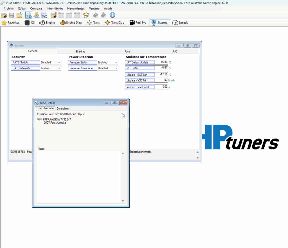The image size is (288, 248).
Task: Open the OS chip section
Action: pyautogui.click(x=30, y=23)
